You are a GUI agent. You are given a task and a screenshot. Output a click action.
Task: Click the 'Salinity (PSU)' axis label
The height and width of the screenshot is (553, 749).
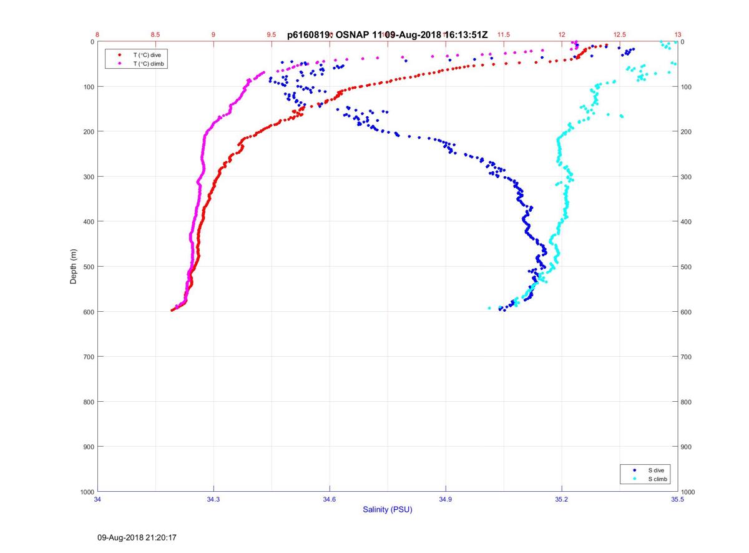point(388,510)
